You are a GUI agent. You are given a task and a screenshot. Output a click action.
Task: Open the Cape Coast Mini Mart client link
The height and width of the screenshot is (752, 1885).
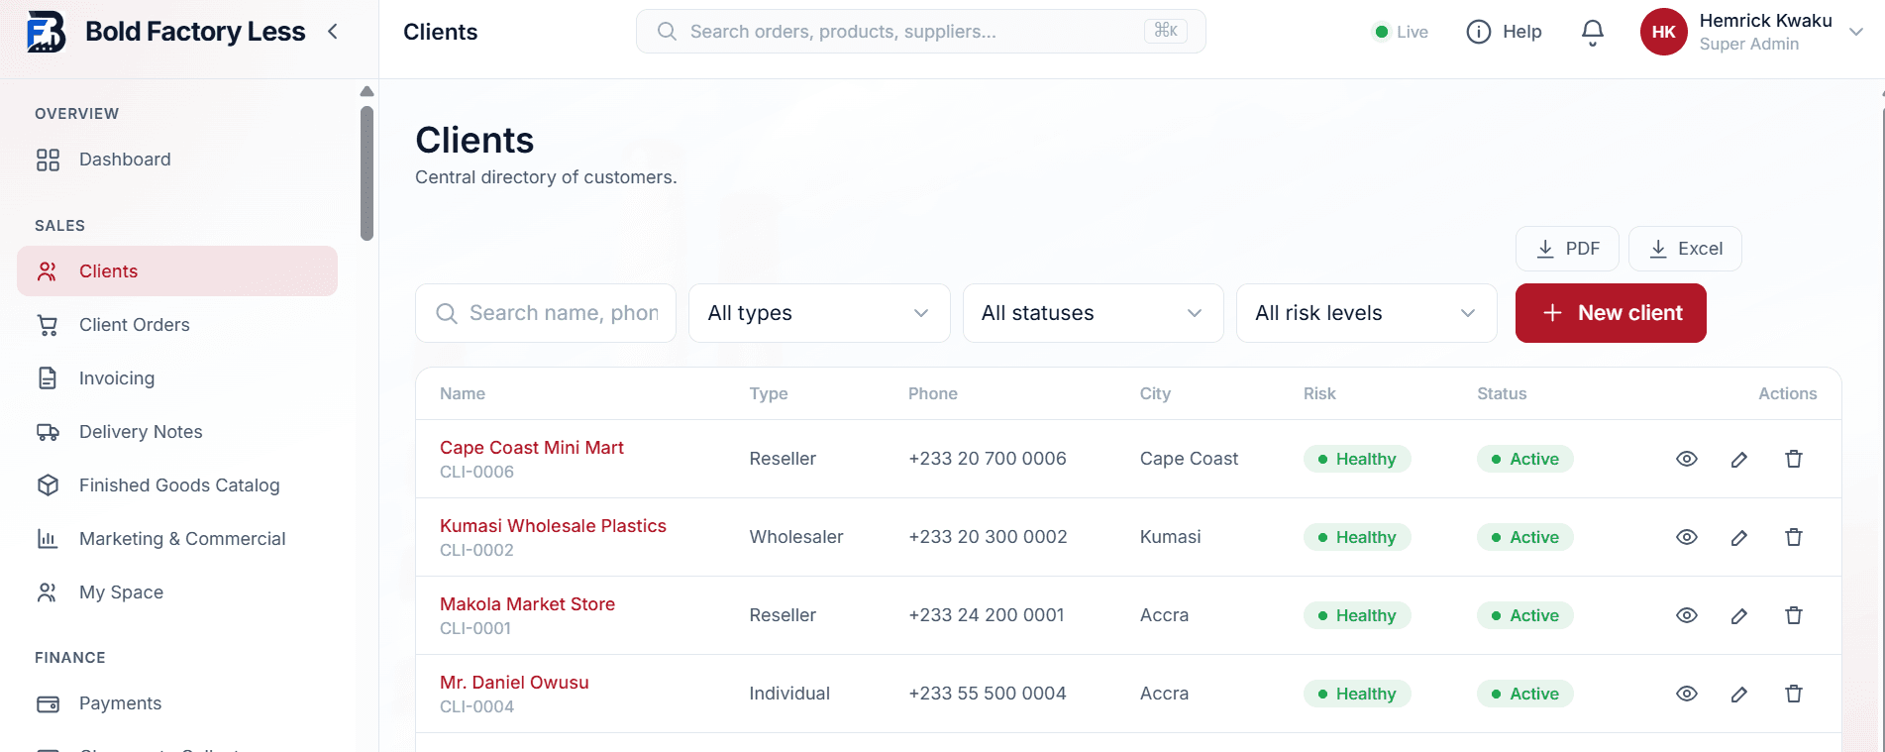tap(532, 448)
